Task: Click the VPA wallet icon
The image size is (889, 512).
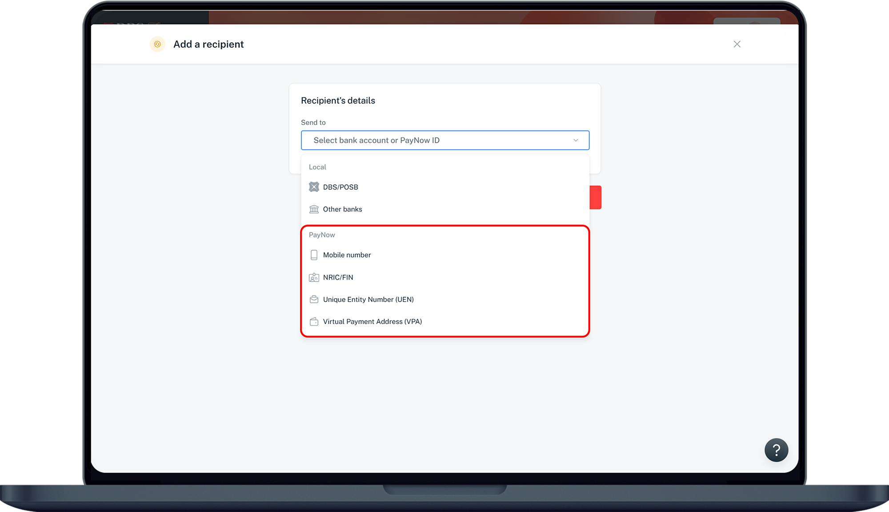Action: 314,322
